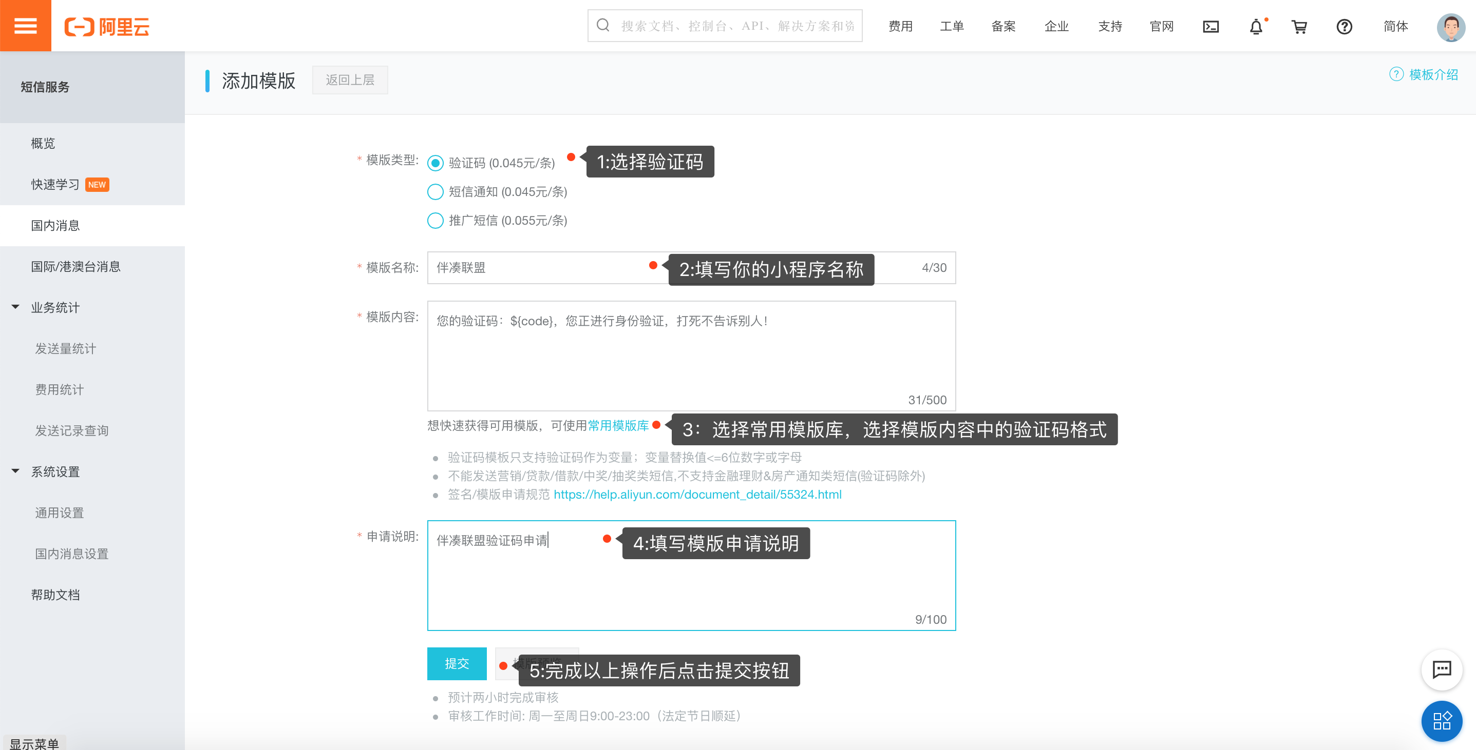
Task: Click the help question mark icon
Action: 1344,26
